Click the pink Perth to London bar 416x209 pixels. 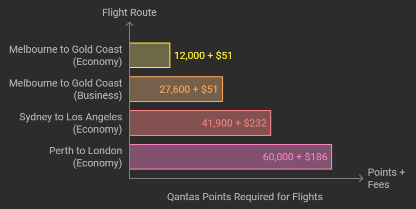click(231, 157)
